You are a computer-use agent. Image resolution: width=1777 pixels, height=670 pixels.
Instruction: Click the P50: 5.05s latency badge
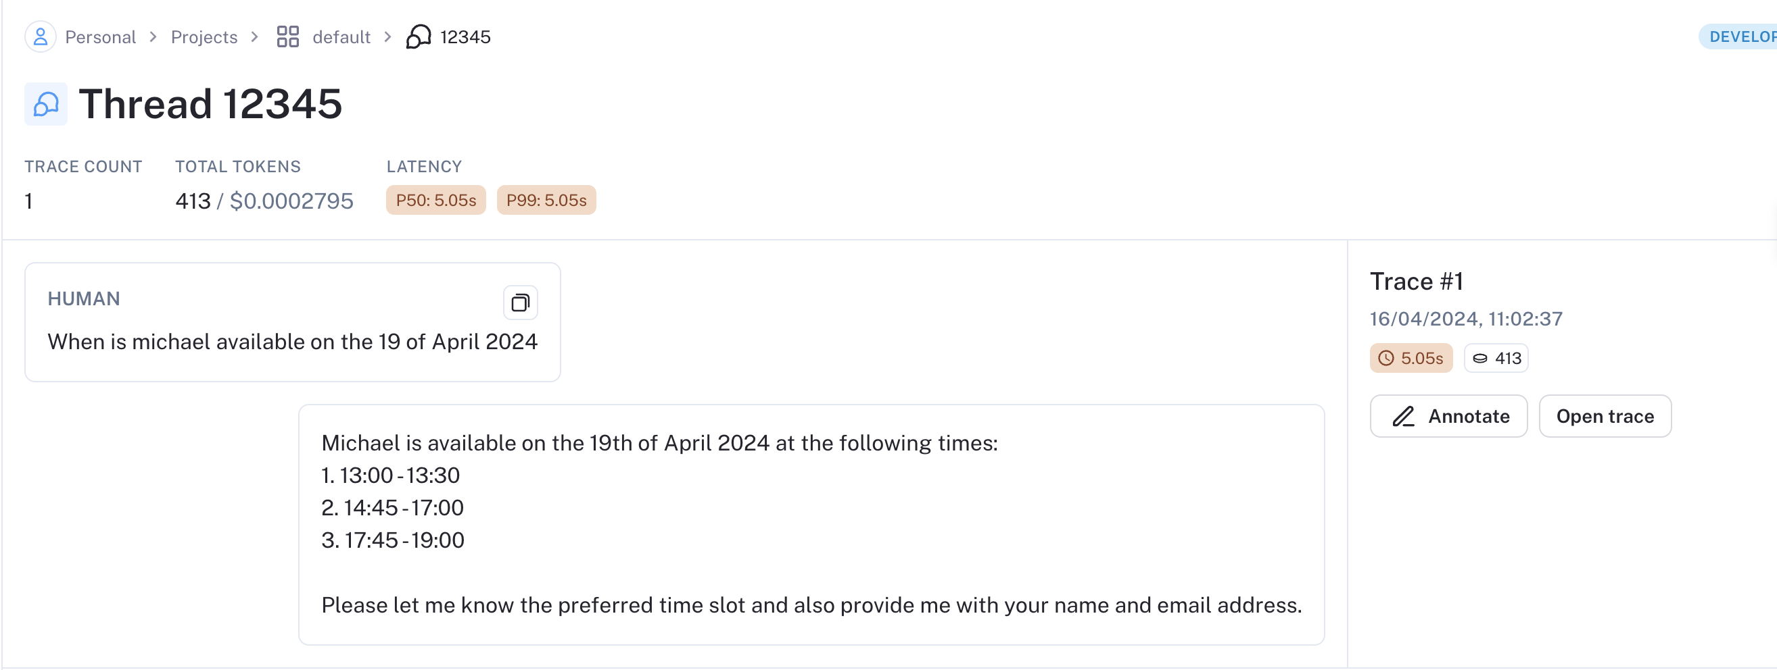pos(436,201)
